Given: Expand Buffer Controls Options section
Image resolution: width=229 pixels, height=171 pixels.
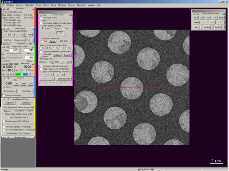Looking at the screenshot, I should (x=4, y=44).
